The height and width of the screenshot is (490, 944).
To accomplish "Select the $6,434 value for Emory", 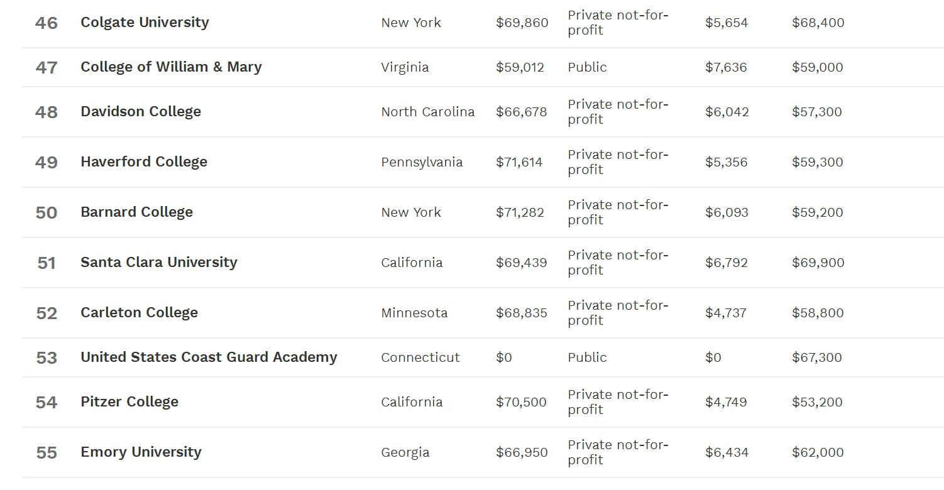I will [726, 452].
